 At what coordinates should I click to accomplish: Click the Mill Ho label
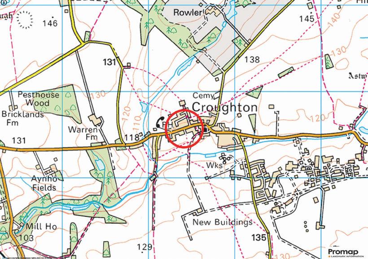point(41,227)
